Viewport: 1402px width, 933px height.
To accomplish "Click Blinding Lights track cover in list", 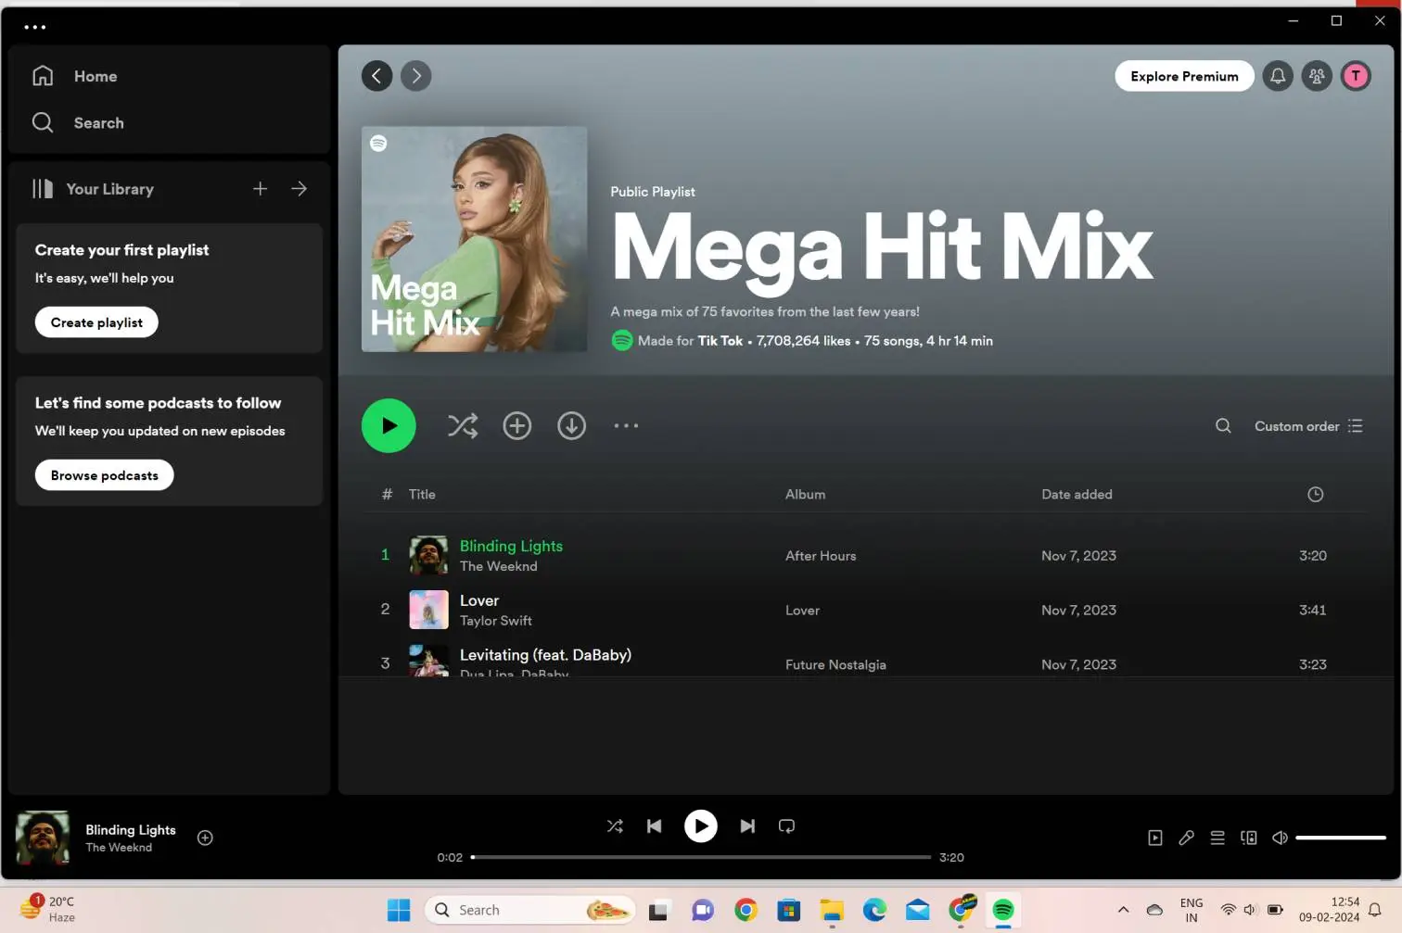I will click(428, 556).
